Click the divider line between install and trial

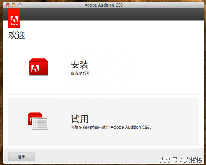click(x=104, y=95)
